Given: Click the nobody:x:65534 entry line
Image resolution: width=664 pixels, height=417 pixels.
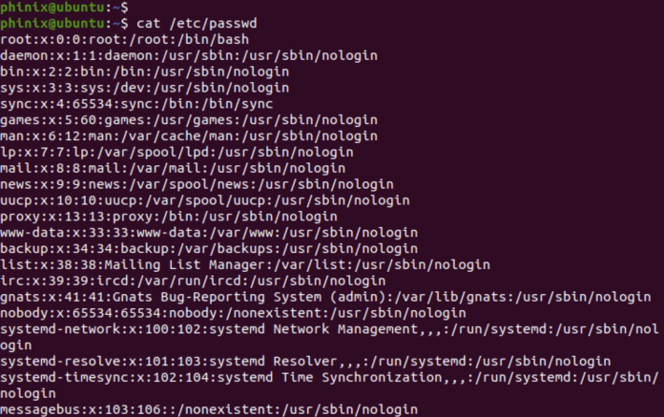Looking at the screenshot, I should 233,313.
